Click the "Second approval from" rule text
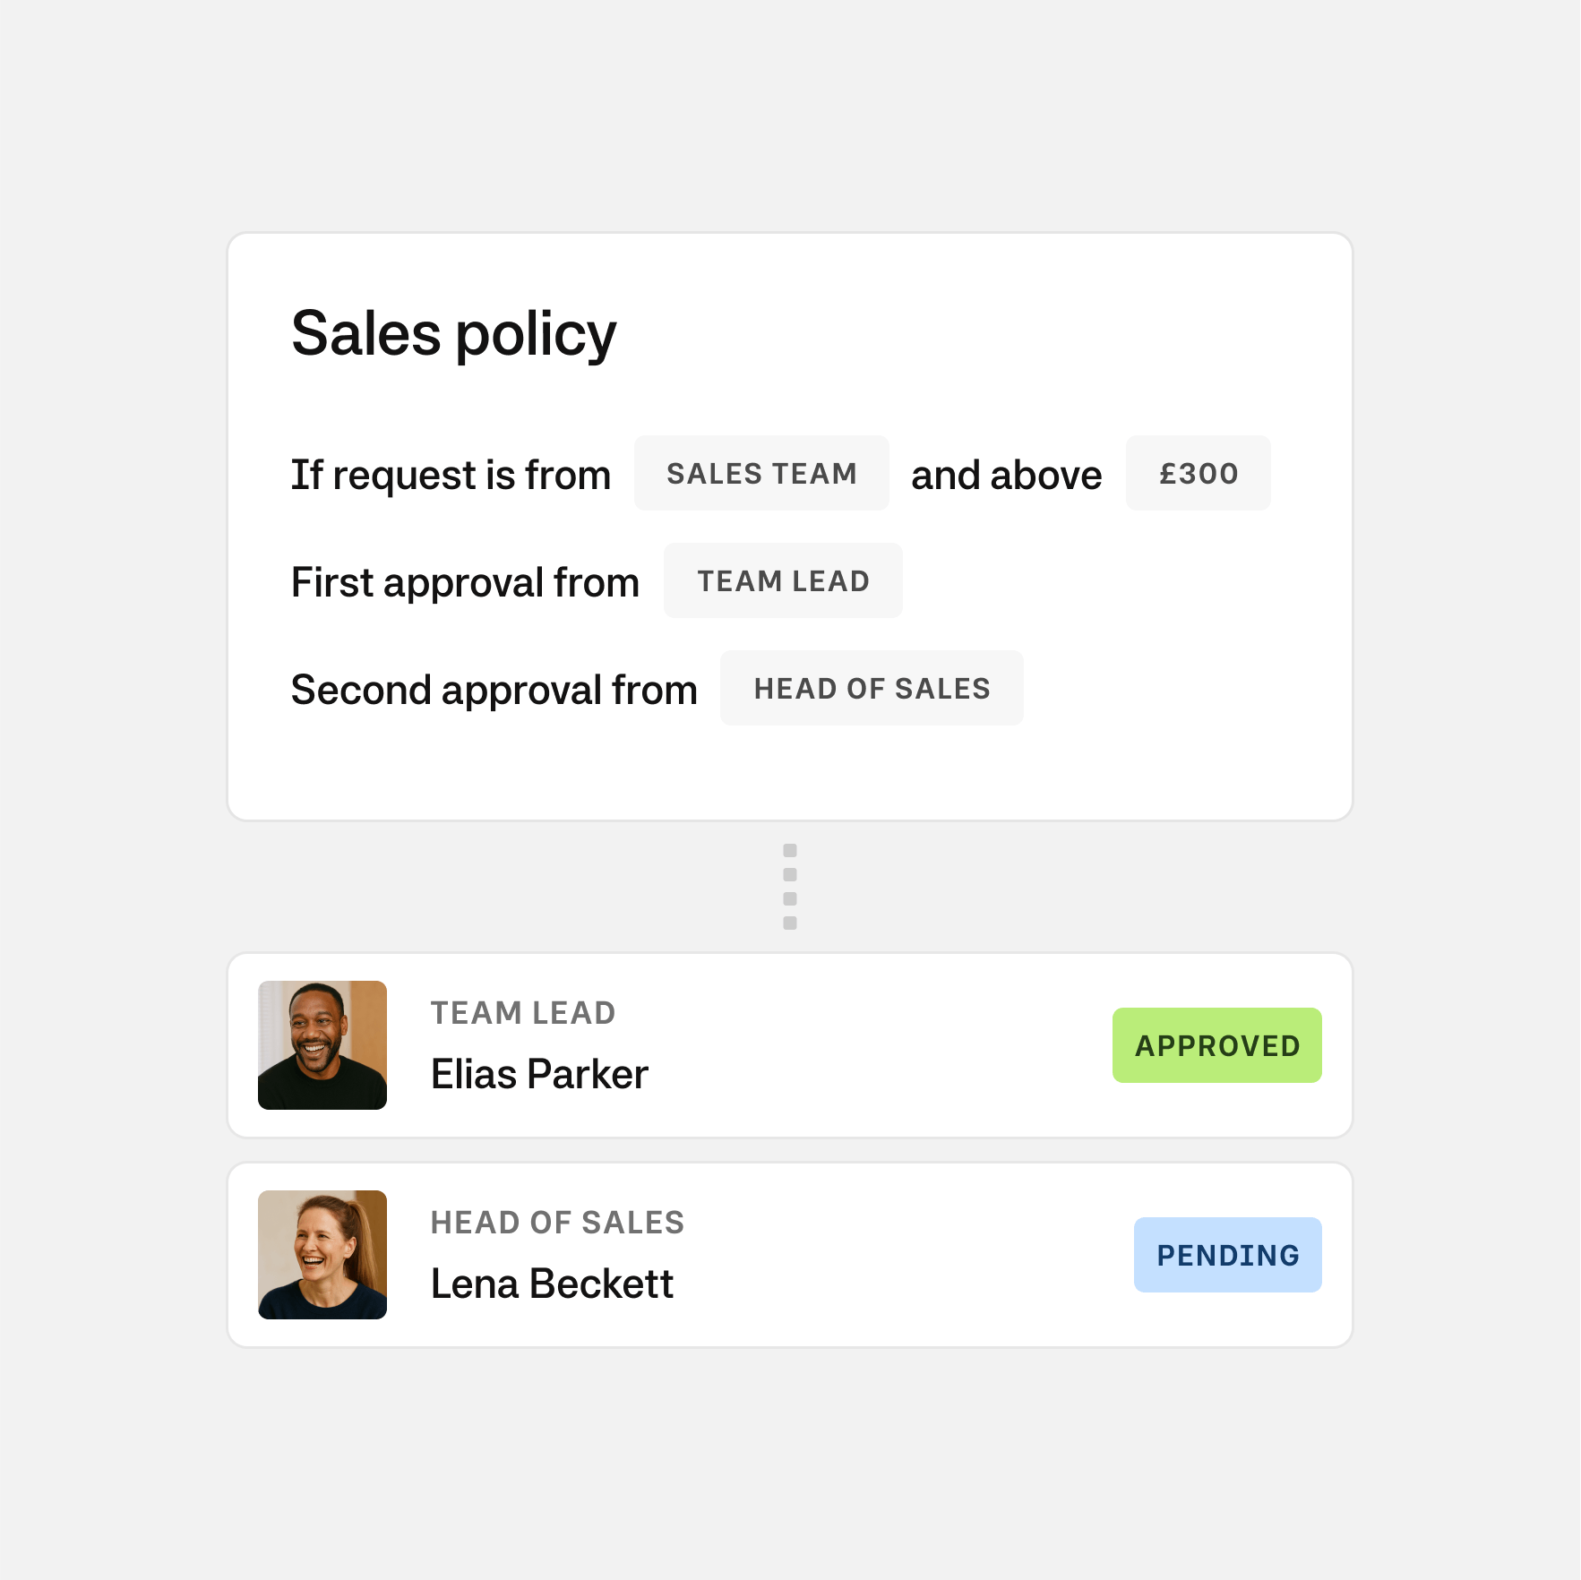Image resolution: width=1581 pixels, height=1580 pixels. 494,690
